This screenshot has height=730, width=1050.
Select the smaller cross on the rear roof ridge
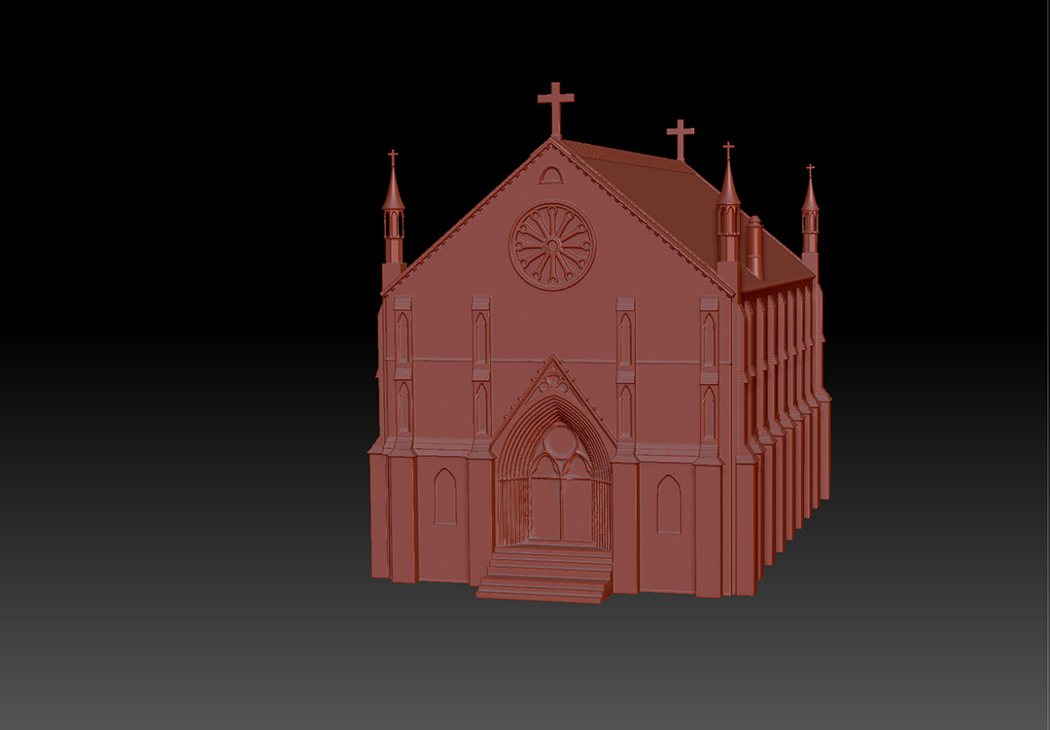pos(680,136)
